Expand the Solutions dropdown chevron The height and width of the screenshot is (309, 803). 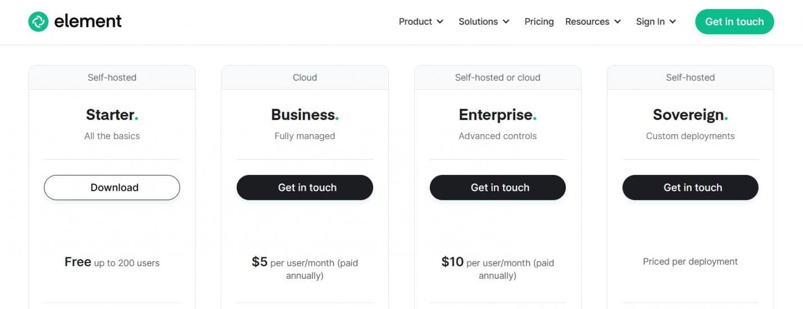click(x=506, y=22)
